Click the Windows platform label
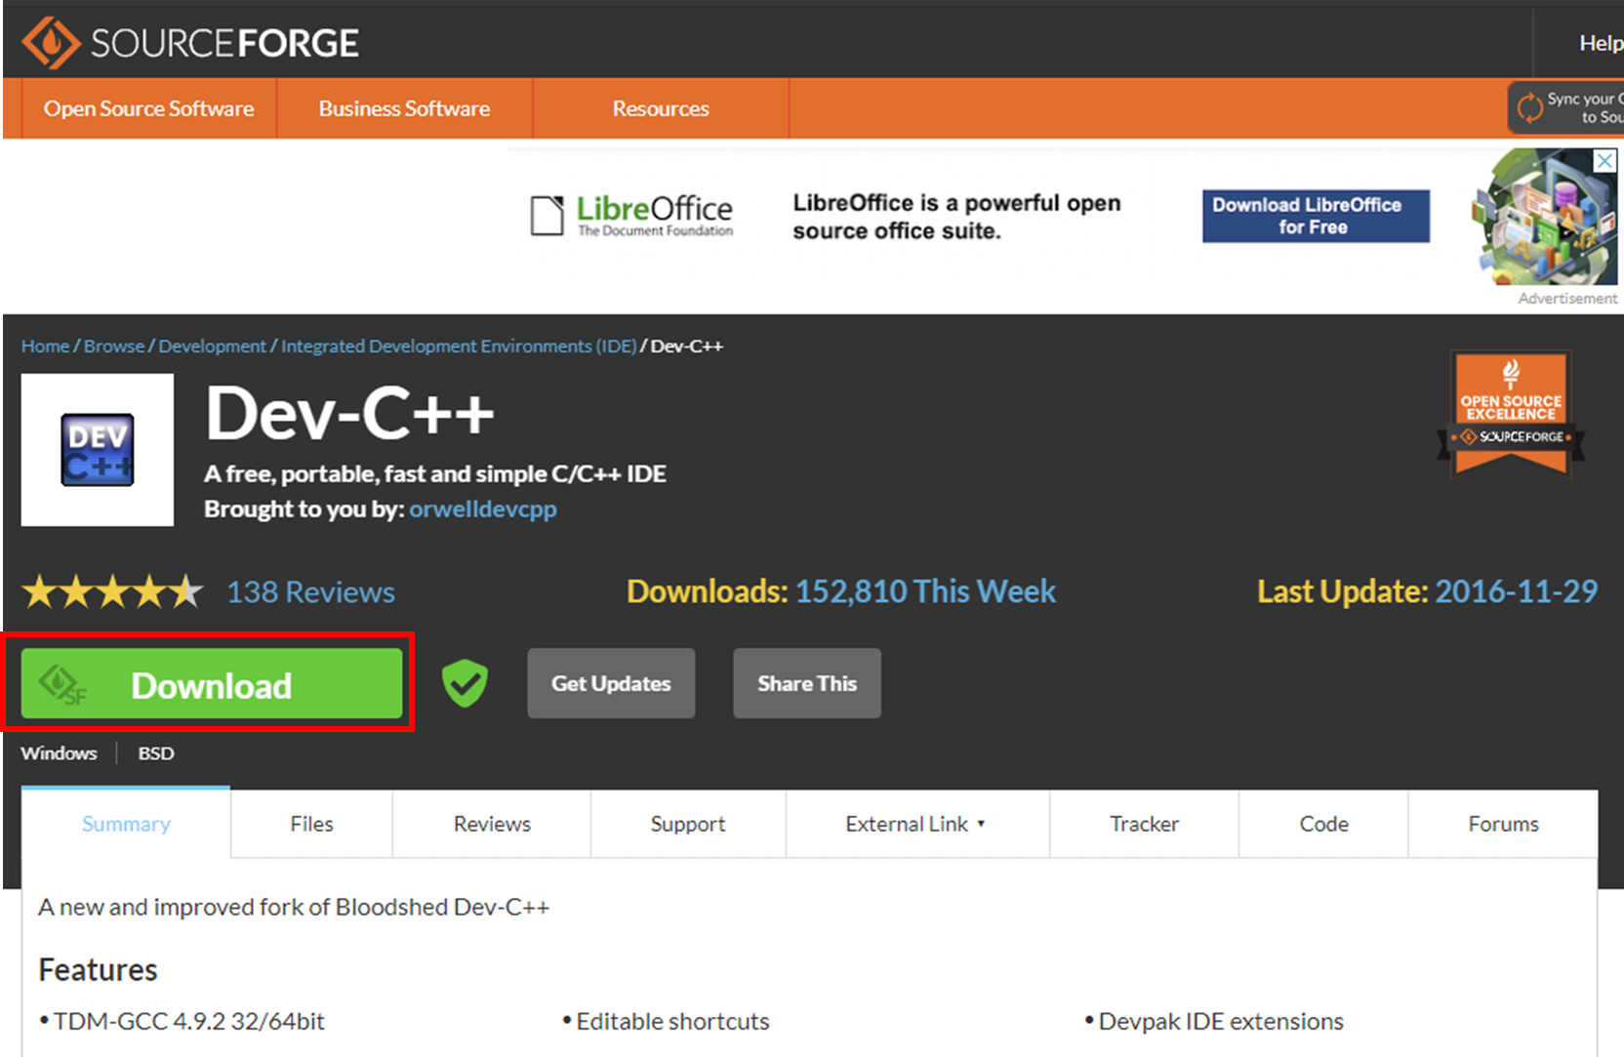This screenshot has width=1624, height=1057. (x=60, y=753)
